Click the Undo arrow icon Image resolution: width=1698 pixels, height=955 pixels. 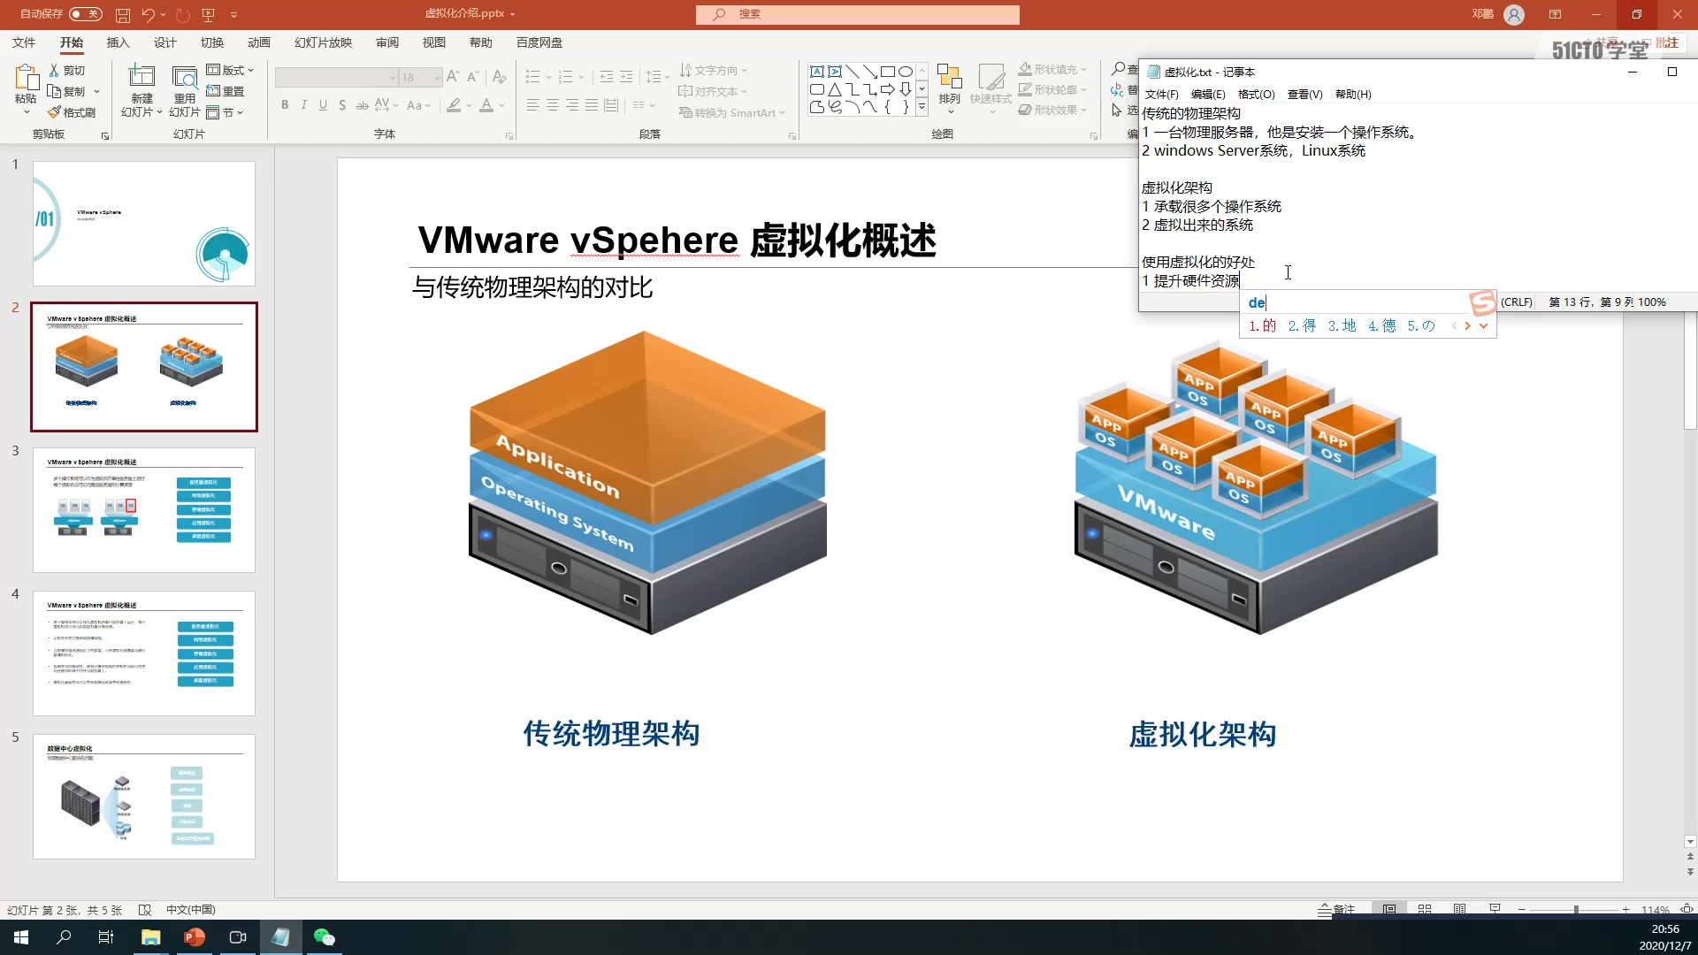pyautogui.click(x=148, y=14)
